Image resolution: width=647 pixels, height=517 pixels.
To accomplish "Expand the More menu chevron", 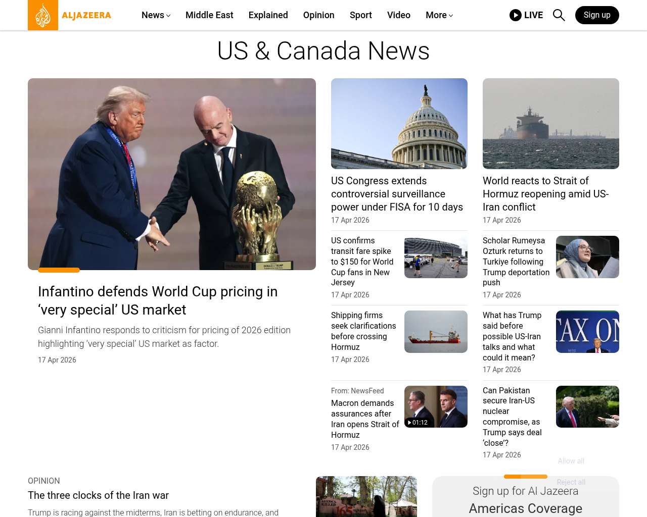I will 451,16.
